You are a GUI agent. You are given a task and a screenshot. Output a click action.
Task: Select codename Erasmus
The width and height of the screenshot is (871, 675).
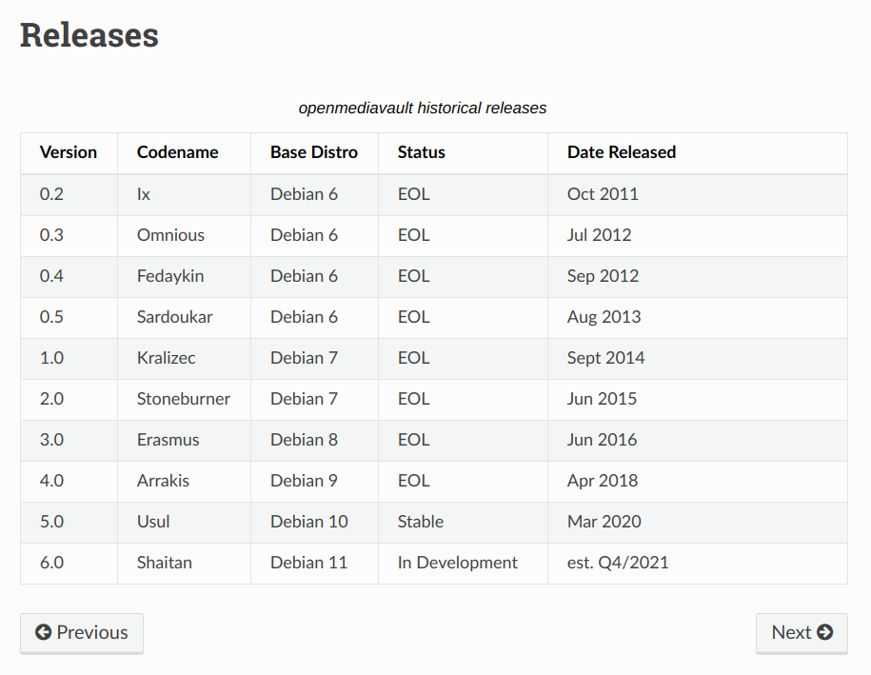(168, 440)
